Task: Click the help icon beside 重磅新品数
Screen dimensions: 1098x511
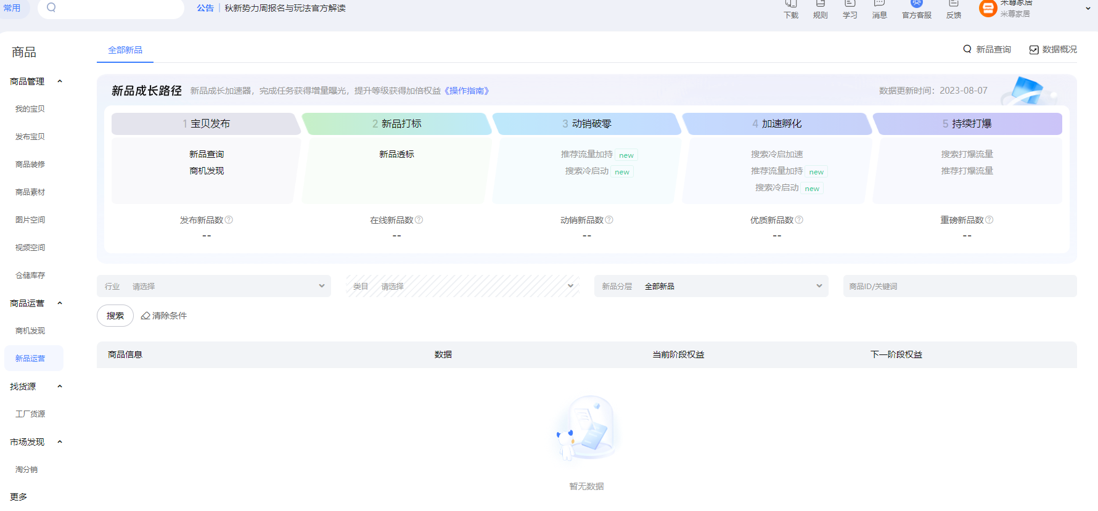Action: [989, 220]
